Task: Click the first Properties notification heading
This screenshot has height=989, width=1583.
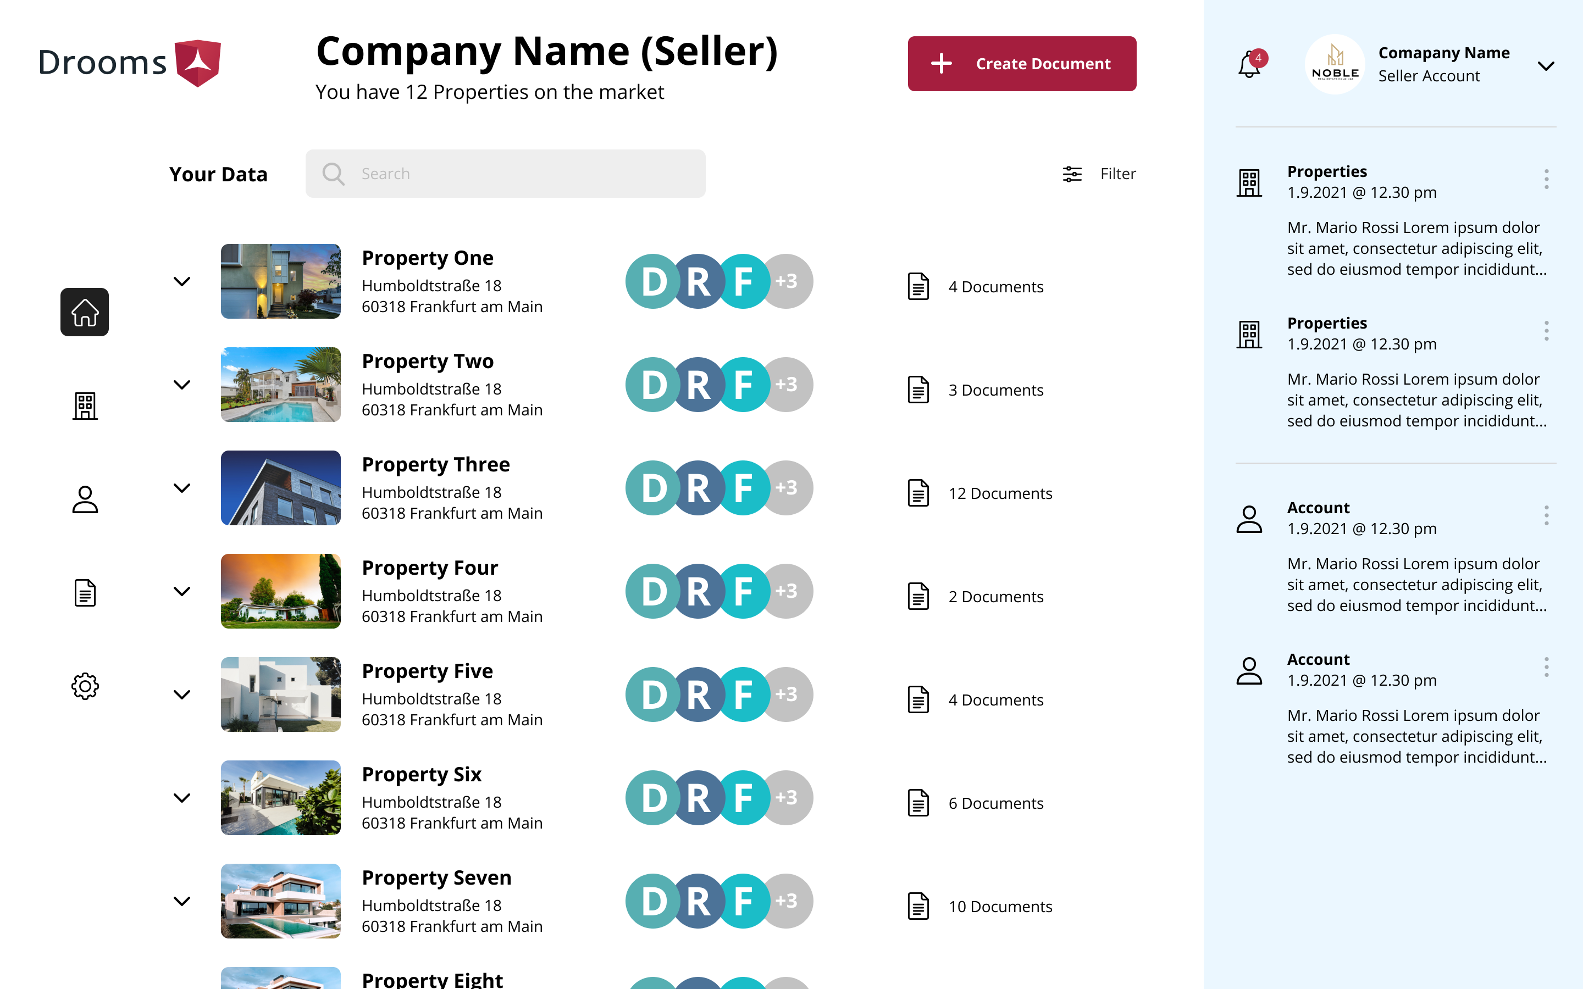Action: coord(1326,171)
